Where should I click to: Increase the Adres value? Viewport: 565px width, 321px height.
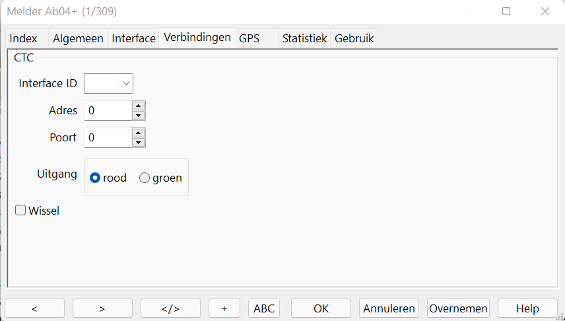tap(138, 106)
